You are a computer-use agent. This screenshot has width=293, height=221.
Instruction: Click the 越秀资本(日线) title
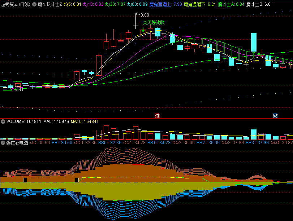(16, 4)
